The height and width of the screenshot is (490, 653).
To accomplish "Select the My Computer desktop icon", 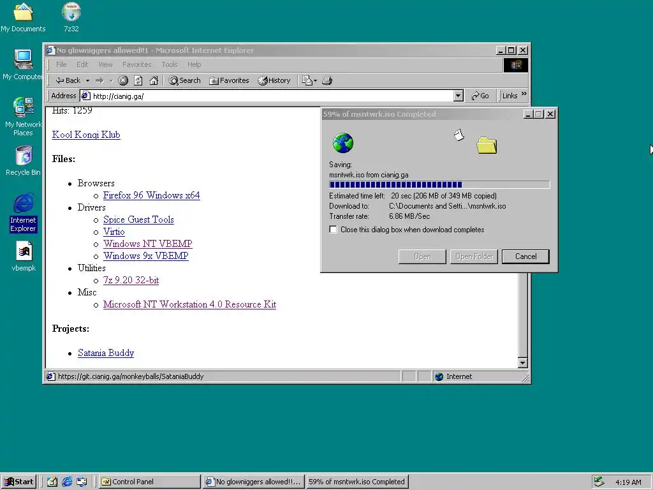I will tap(23, 64).
